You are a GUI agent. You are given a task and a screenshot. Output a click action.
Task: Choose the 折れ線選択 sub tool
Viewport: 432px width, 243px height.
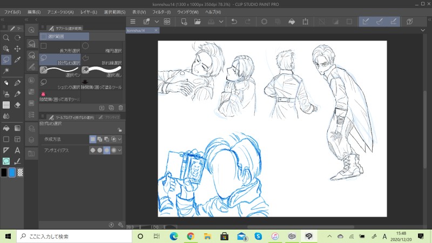click(102, 60)
